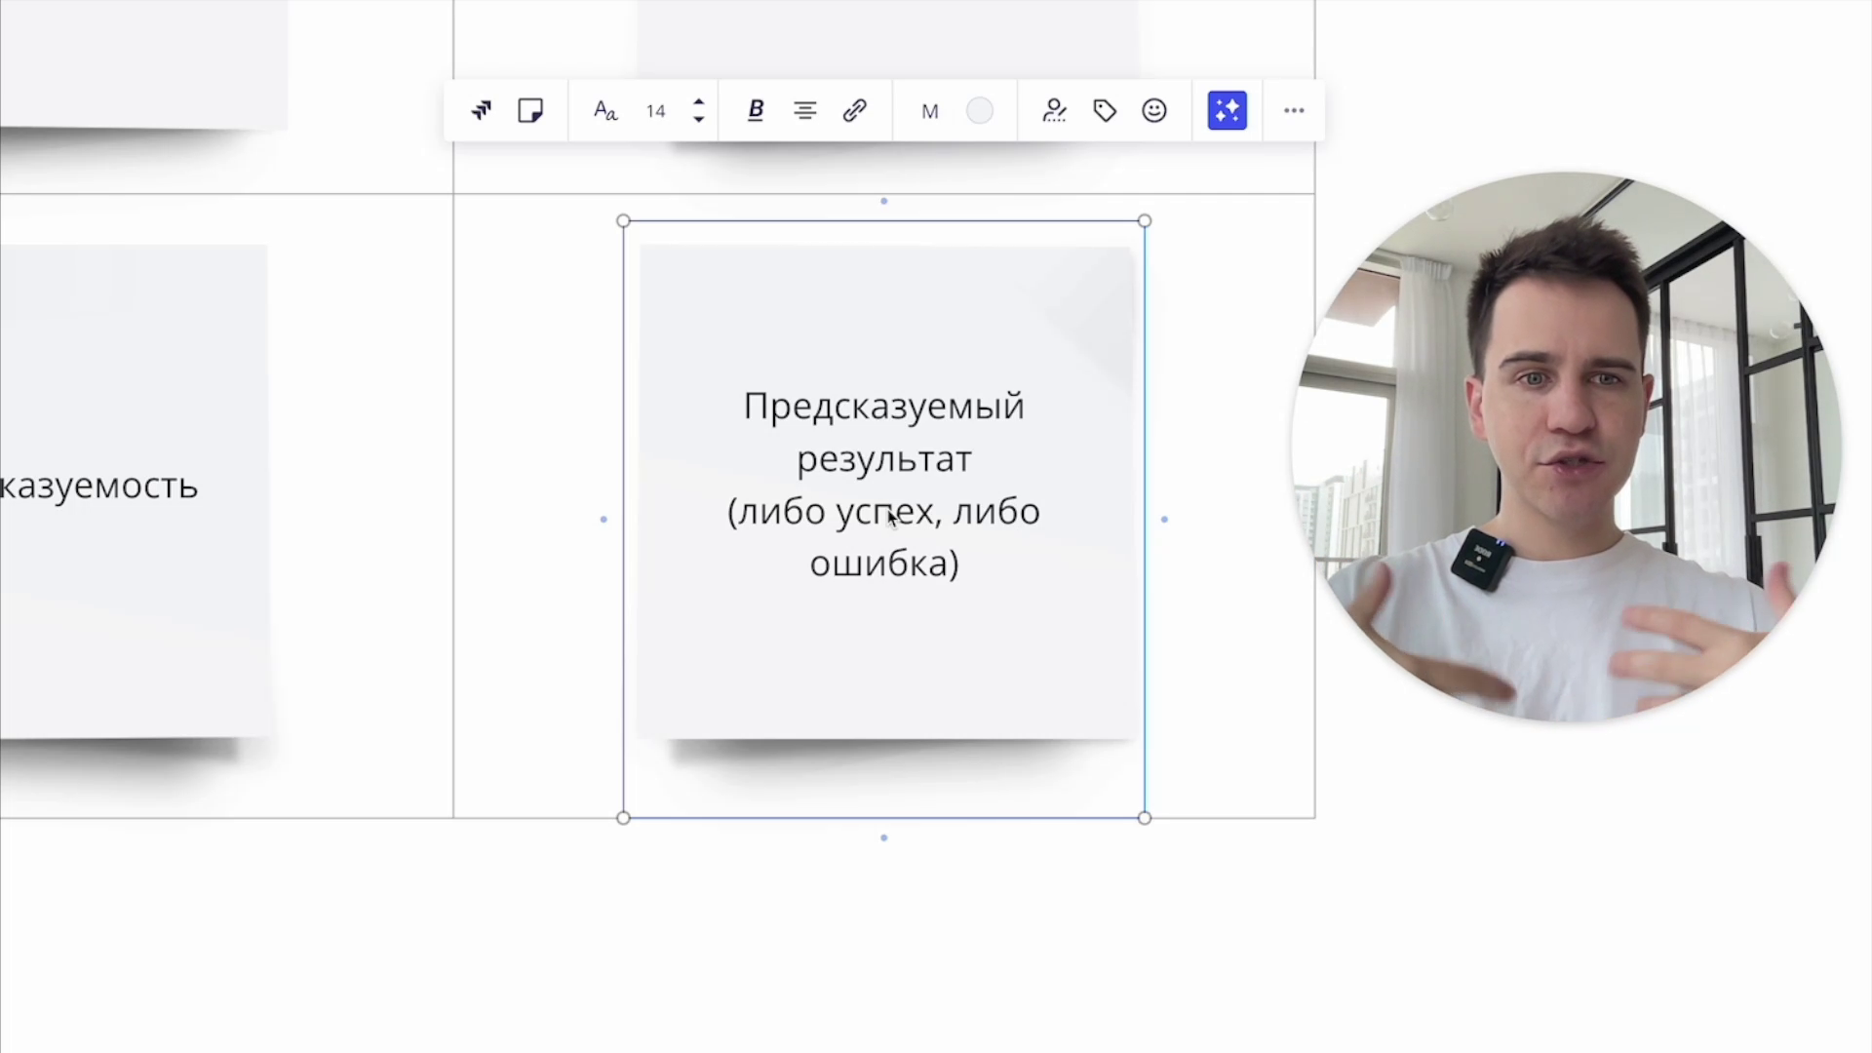The height and width of the screenshot is (1053, 1872).
Task: Toggle bold text formatting
Action: pos(756,110)
